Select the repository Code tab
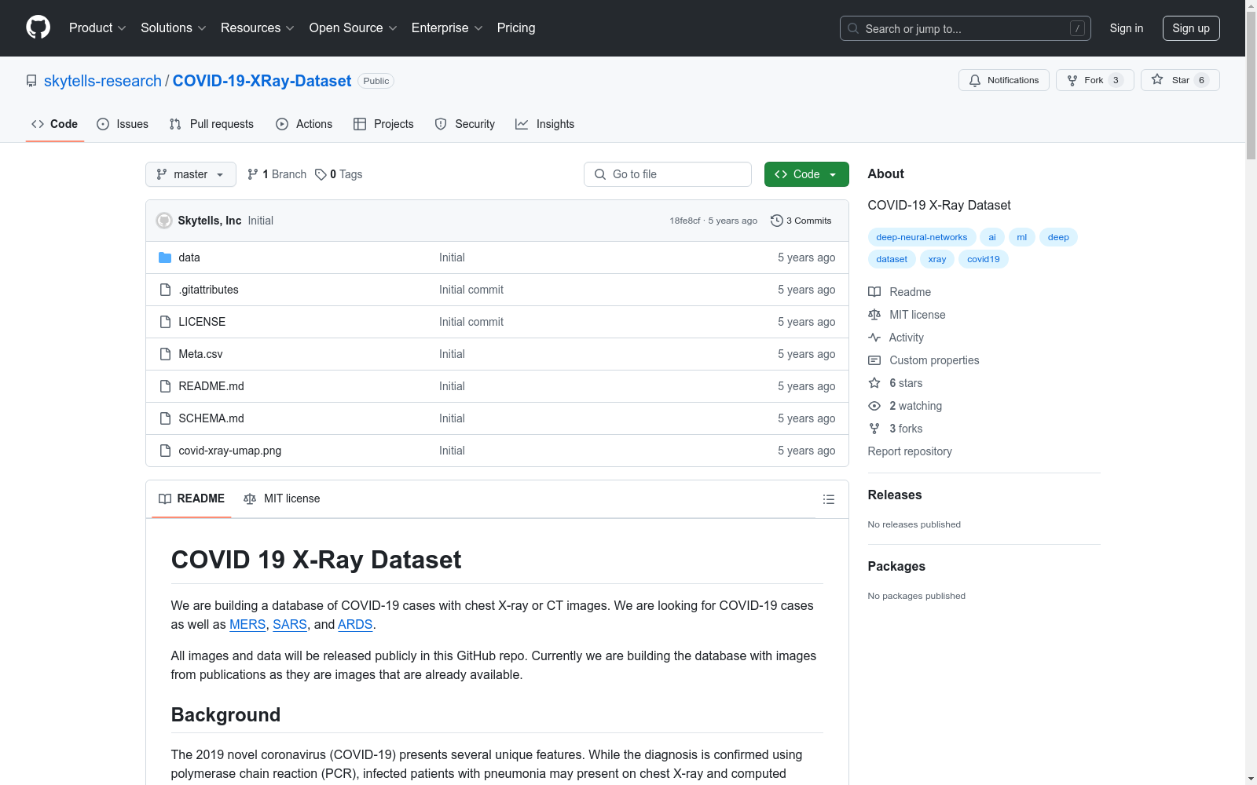Screen dimensions: 1257x785 [55, 124]
